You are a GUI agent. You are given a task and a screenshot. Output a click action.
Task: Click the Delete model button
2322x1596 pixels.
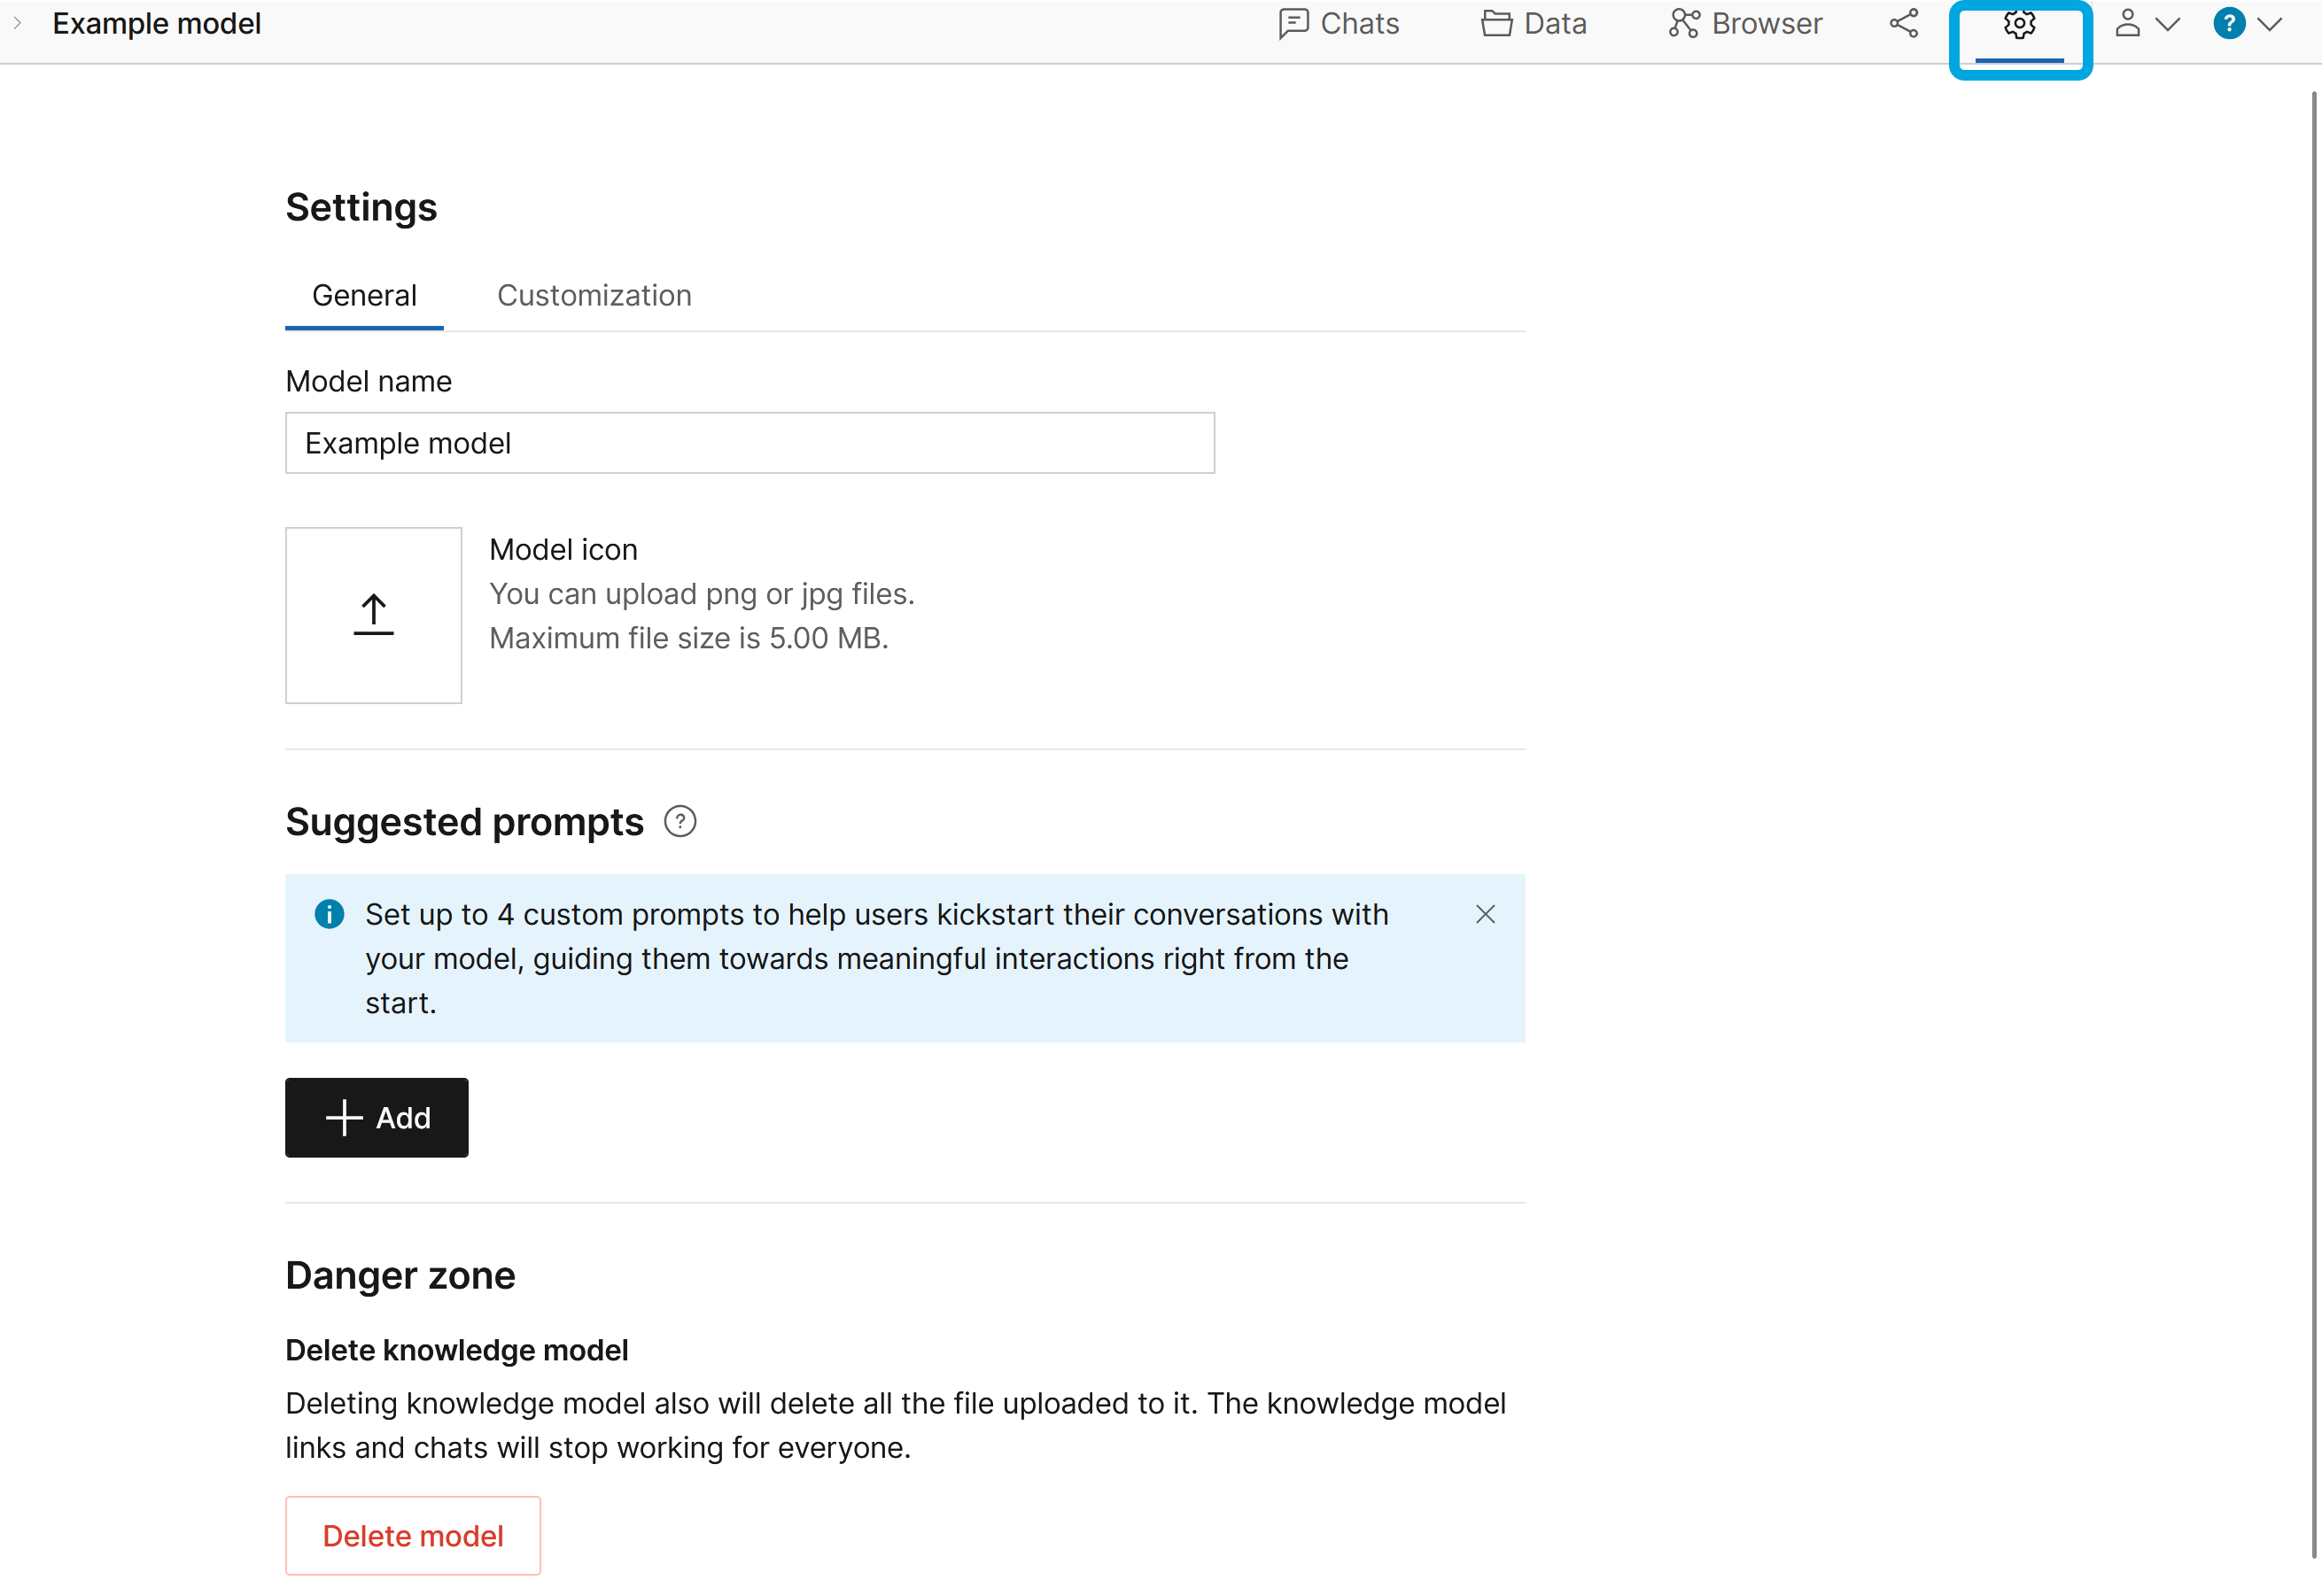[x=412, y=1535]
